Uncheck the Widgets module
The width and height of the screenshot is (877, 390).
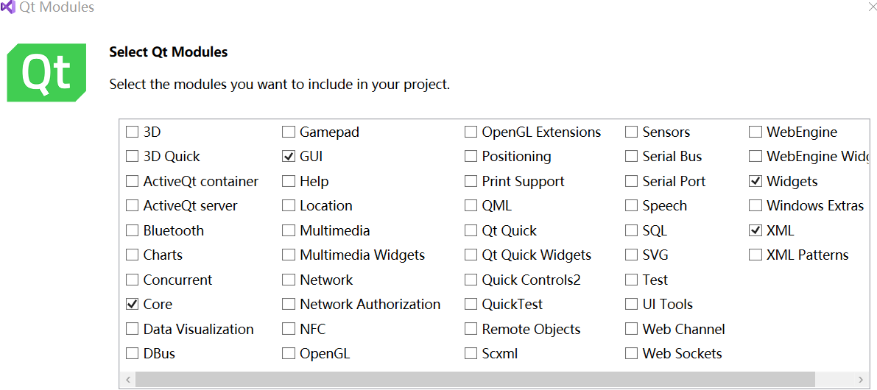pos(756,182)
